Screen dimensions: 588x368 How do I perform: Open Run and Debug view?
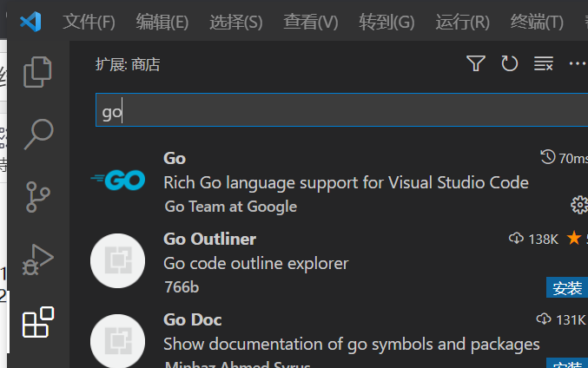[x=38, y=260]
